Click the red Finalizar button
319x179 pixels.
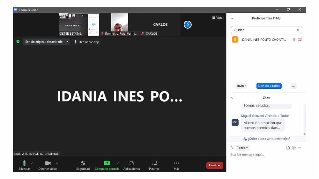tap(215, 165)
